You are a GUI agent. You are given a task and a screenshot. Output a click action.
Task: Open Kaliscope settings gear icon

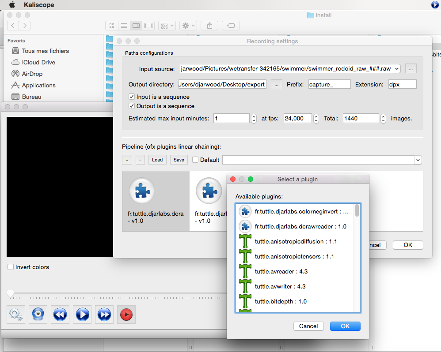point(16,315)
